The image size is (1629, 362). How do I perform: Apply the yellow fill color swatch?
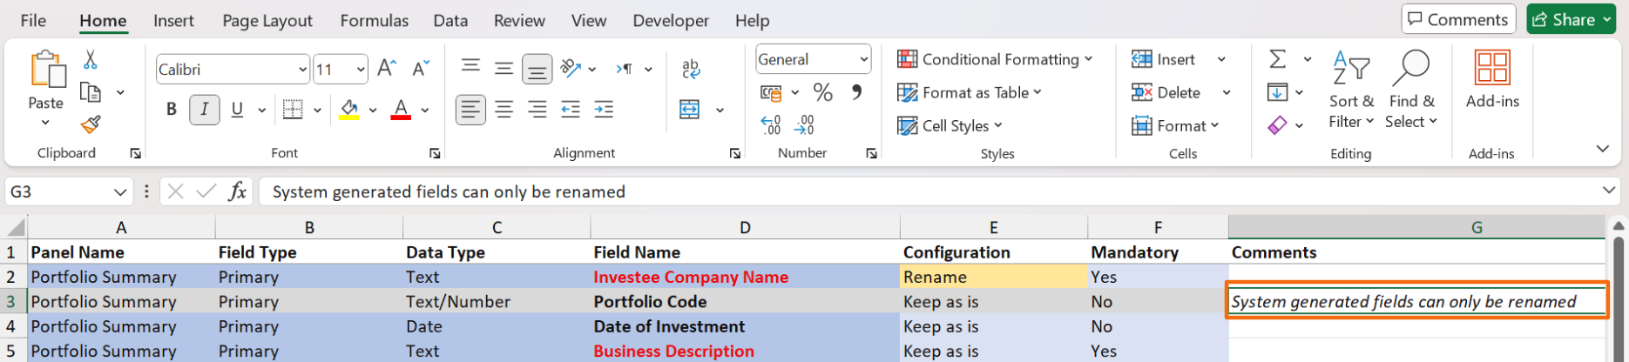pos(349,110)
